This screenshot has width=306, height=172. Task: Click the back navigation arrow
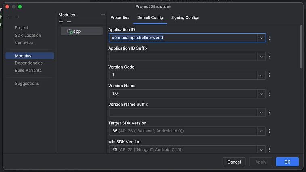9,17
